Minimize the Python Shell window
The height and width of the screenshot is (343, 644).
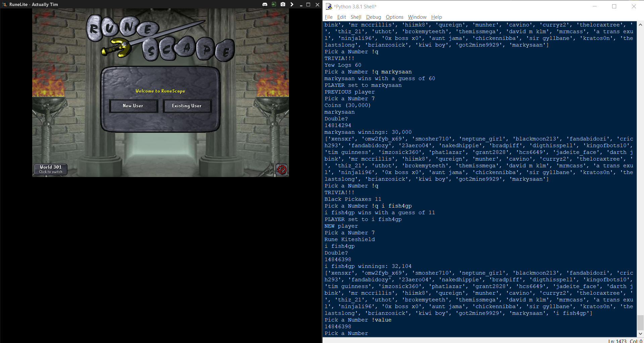[x=595, y=6]
